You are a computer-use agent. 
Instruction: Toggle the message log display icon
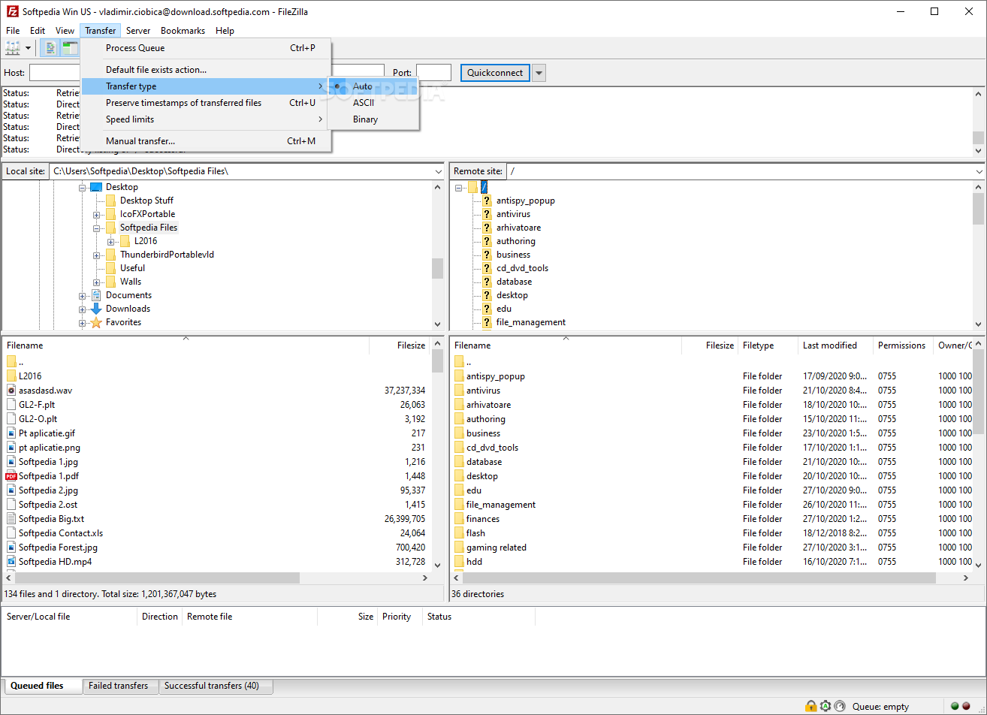click(x=50, y=49)
